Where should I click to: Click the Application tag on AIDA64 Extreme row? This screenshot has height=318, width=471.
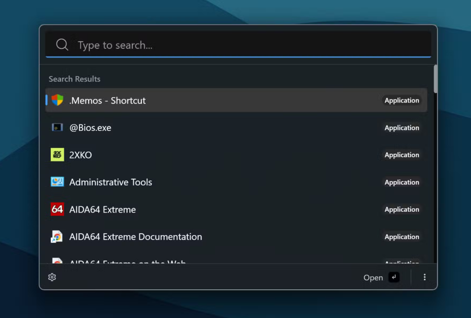(402, 209)
